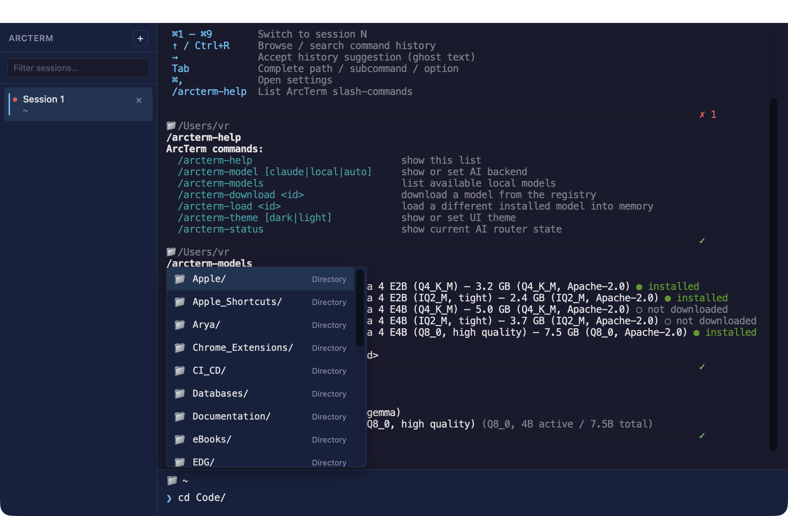Click folder icon next to /arcterm-help block path
The image size is (788, 516).
[x=171, y=125]
